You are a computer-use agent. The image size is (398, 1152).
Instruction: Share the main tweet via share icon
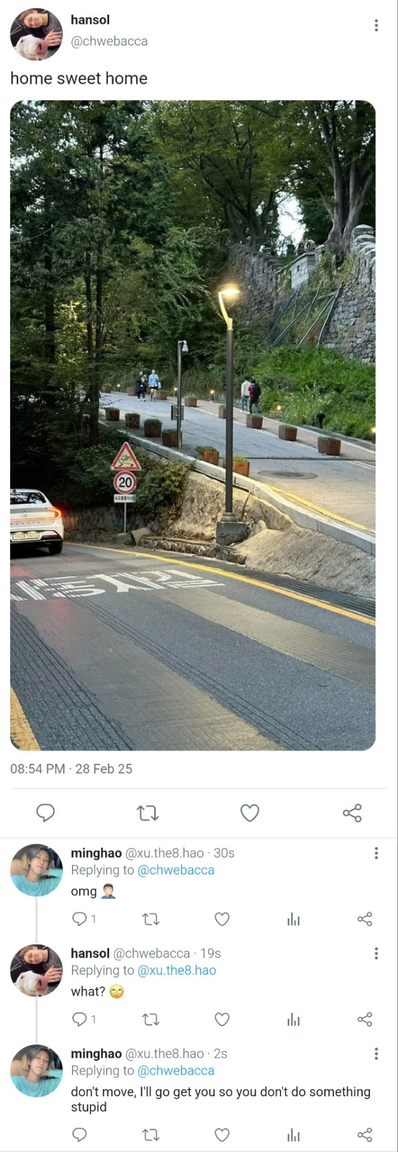[x=352, y=813]
